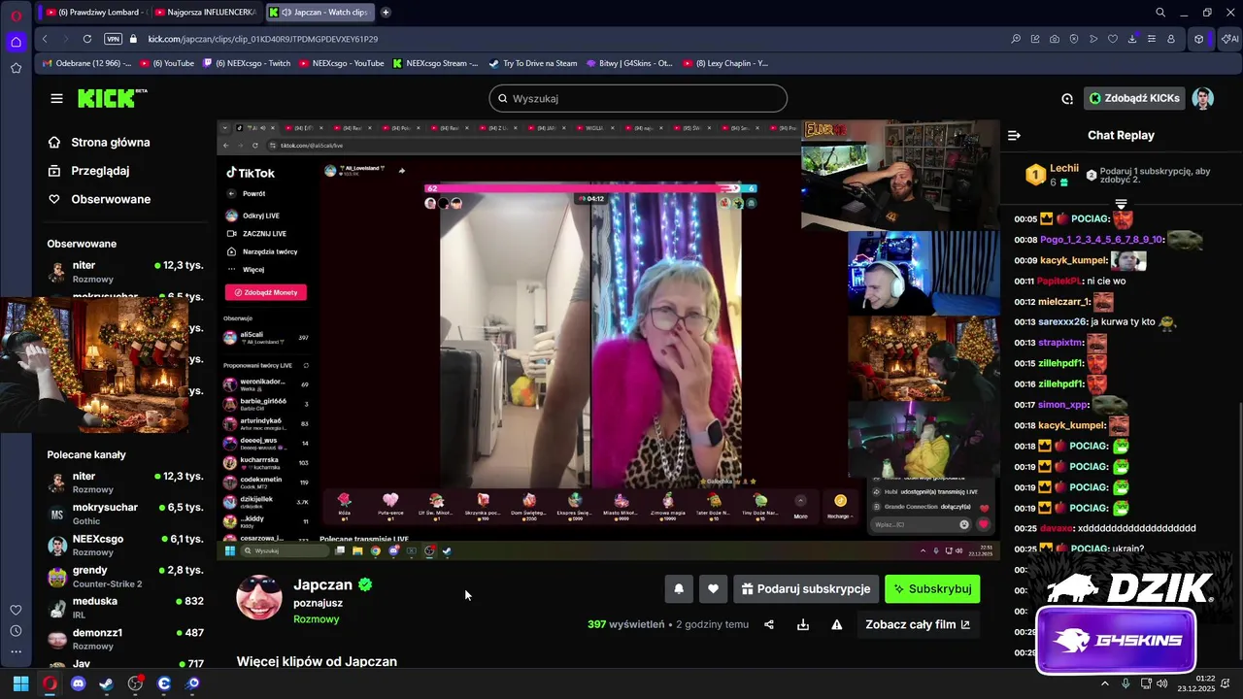This screenshot has width=1243, height=699.
Task: Open the niter channel under Obserwowane
Action: [125, 272]
